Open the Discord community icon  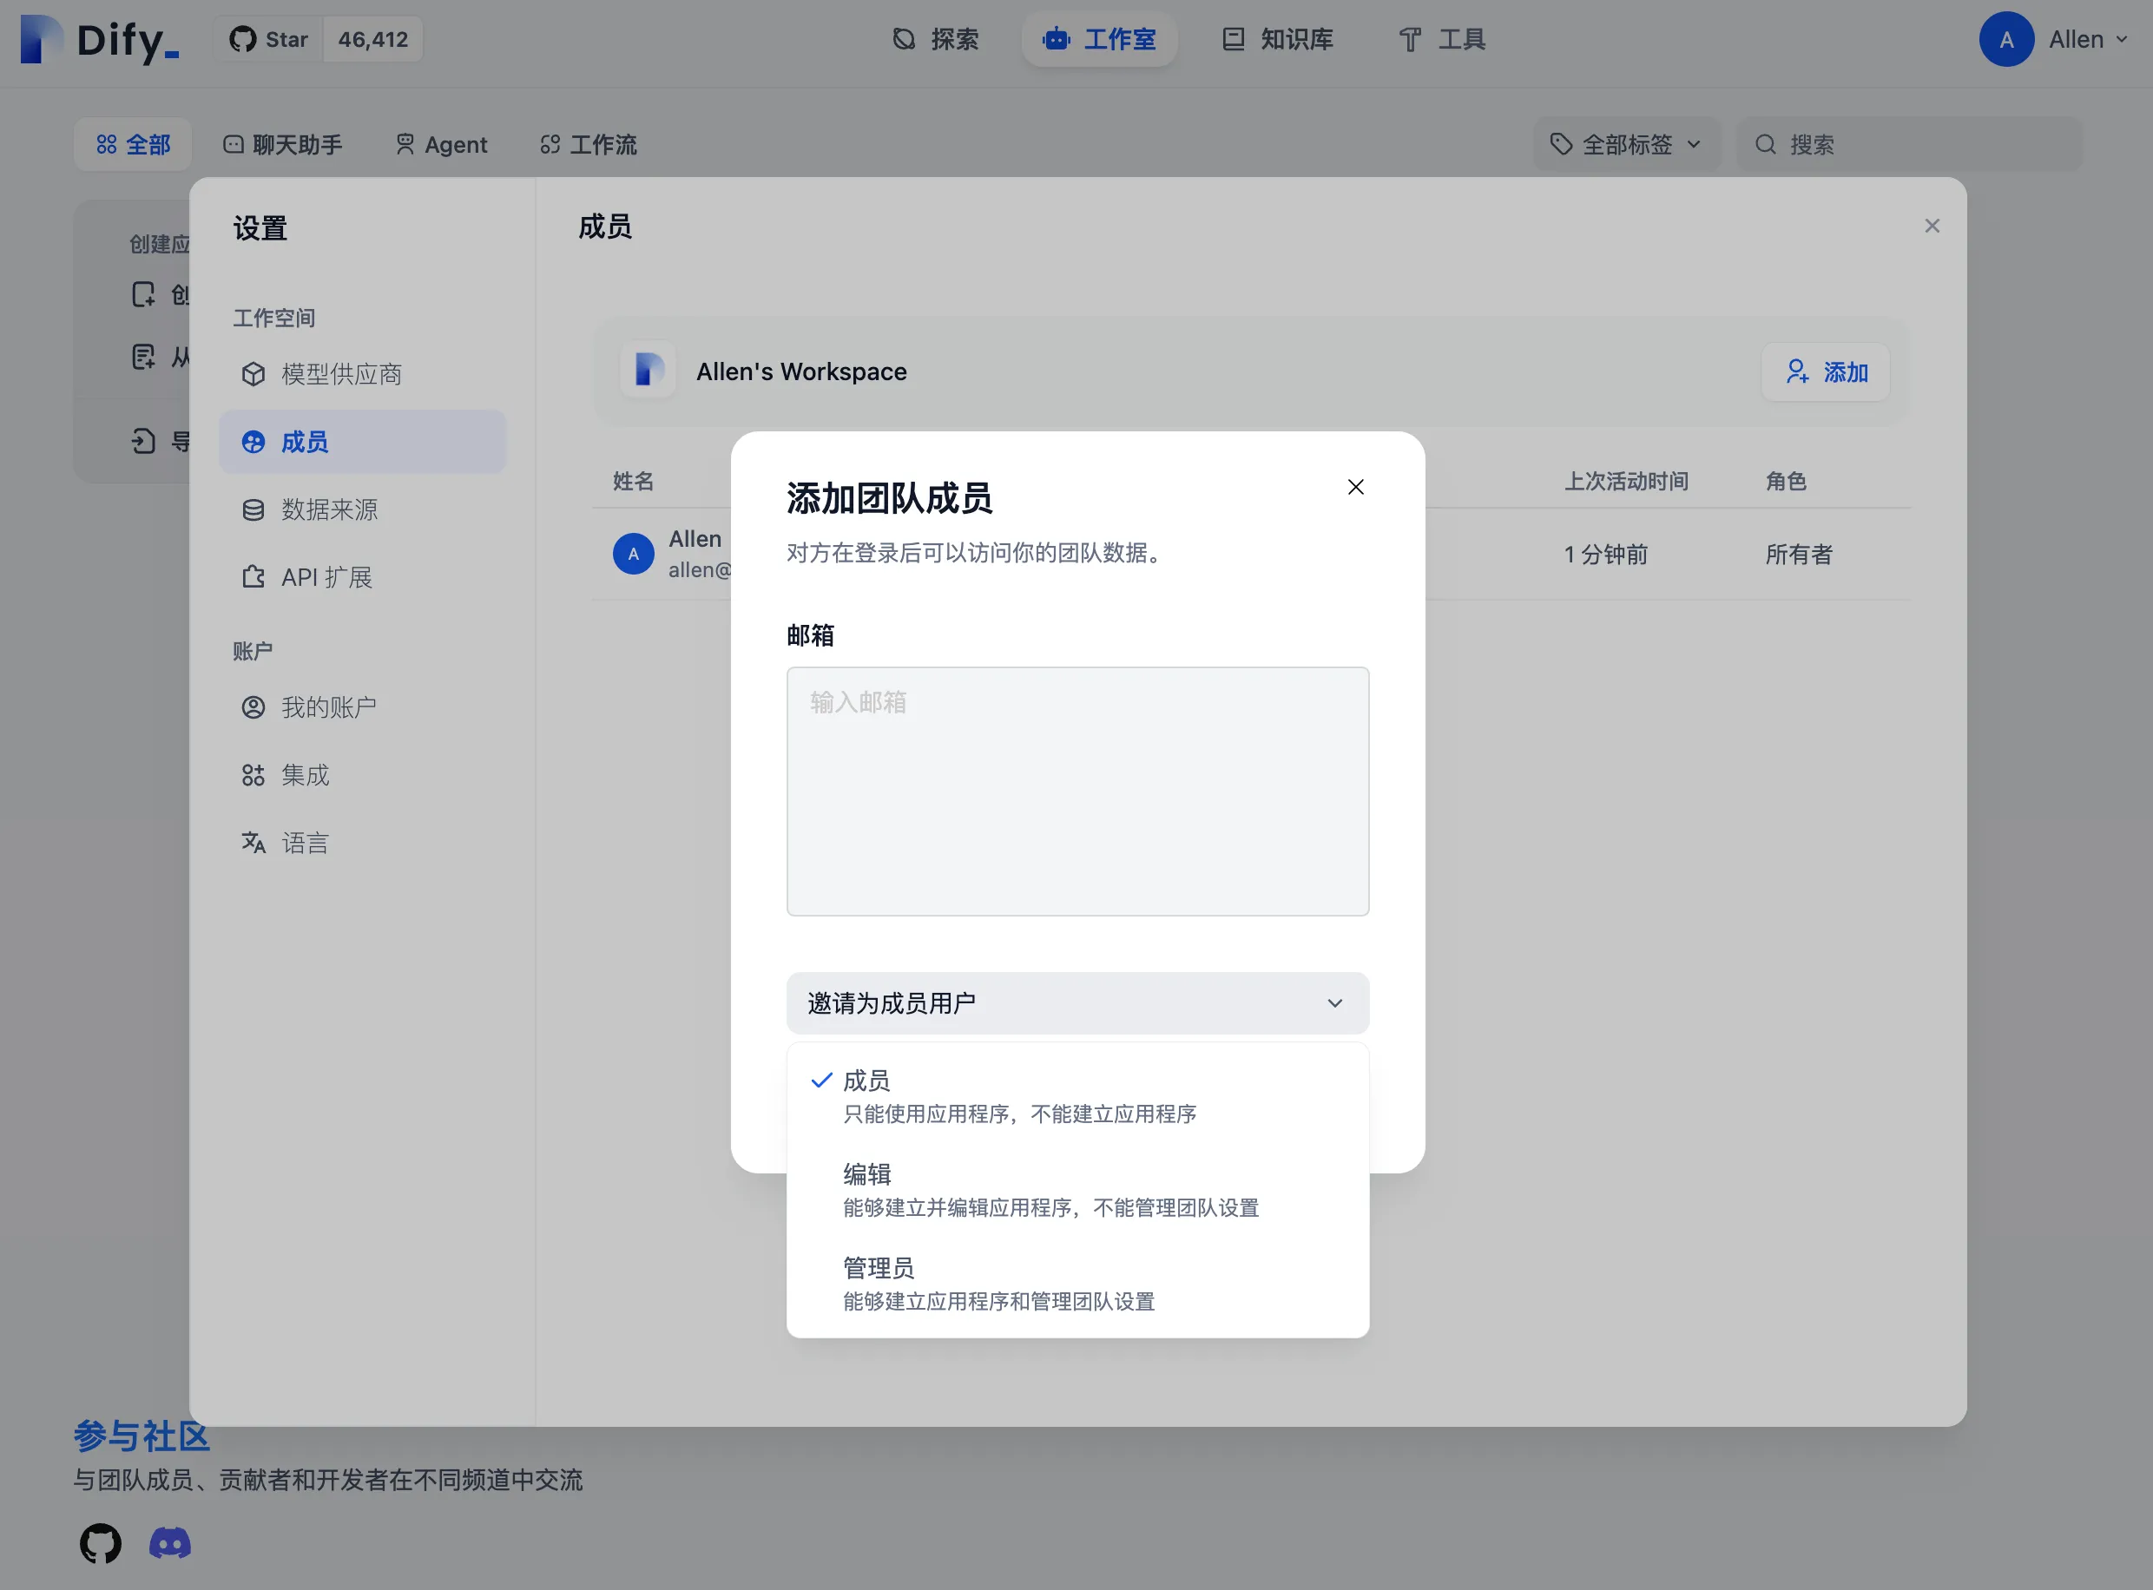tap(170, 1543)
